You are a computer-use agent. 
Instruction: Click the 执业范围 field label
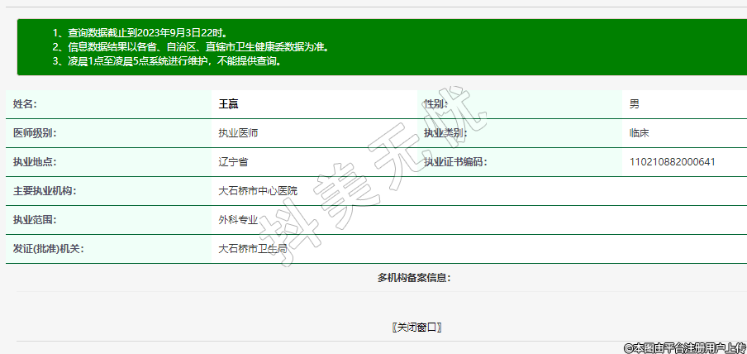[x=36, y=220]
